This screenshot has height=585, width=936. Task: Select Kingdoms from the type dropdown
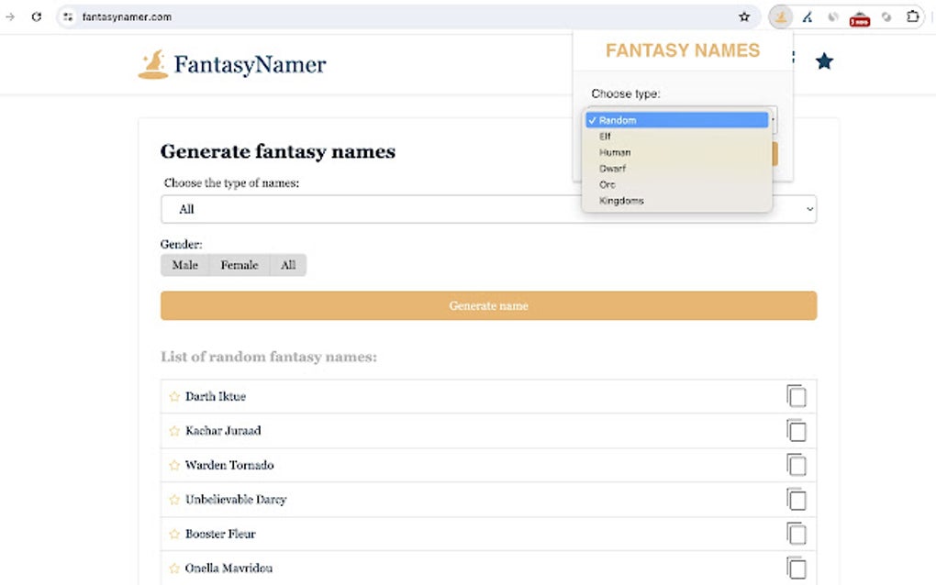(x=621, y=200)
